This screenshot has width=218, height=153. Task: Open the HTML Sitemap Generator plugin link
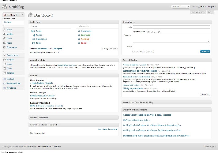click(42, 106)
